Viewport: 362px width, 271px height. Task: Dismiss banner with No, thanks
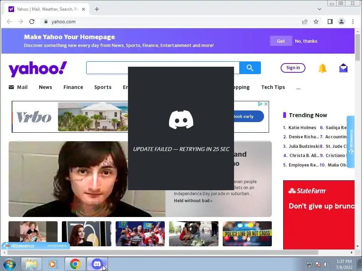(x=306, y=41)
